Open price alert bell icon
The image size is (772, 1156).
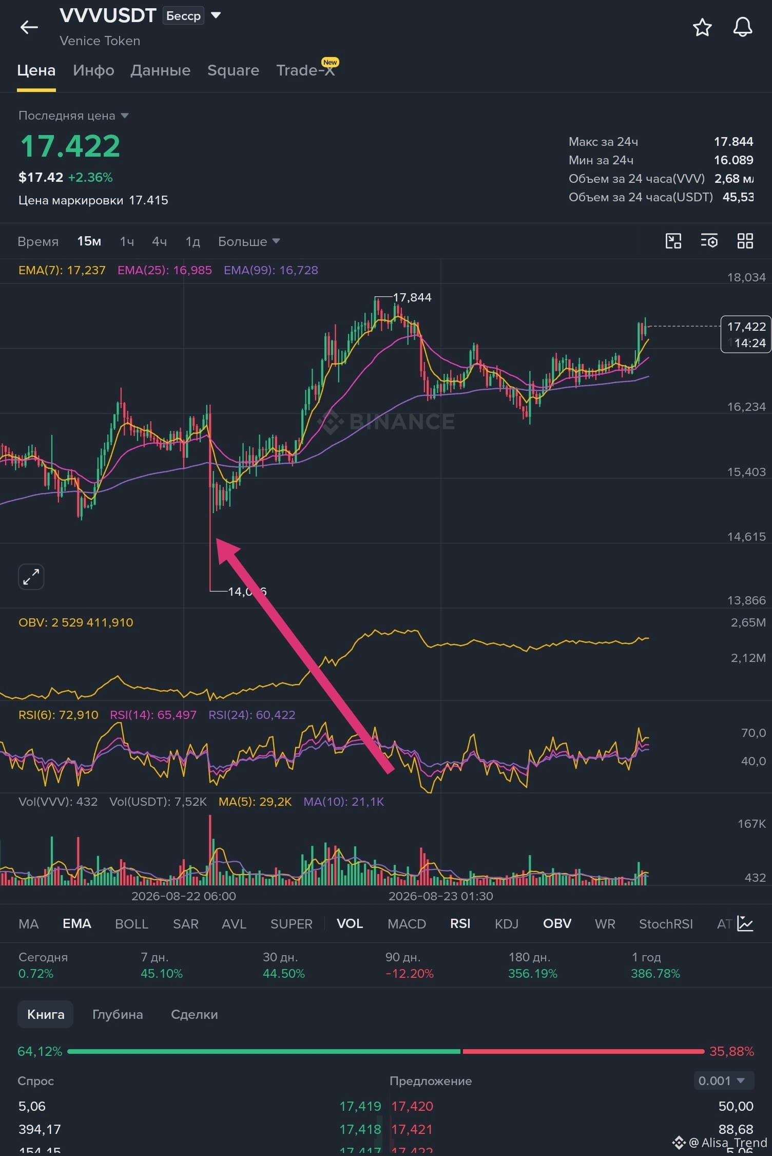[x=742, y=27]
